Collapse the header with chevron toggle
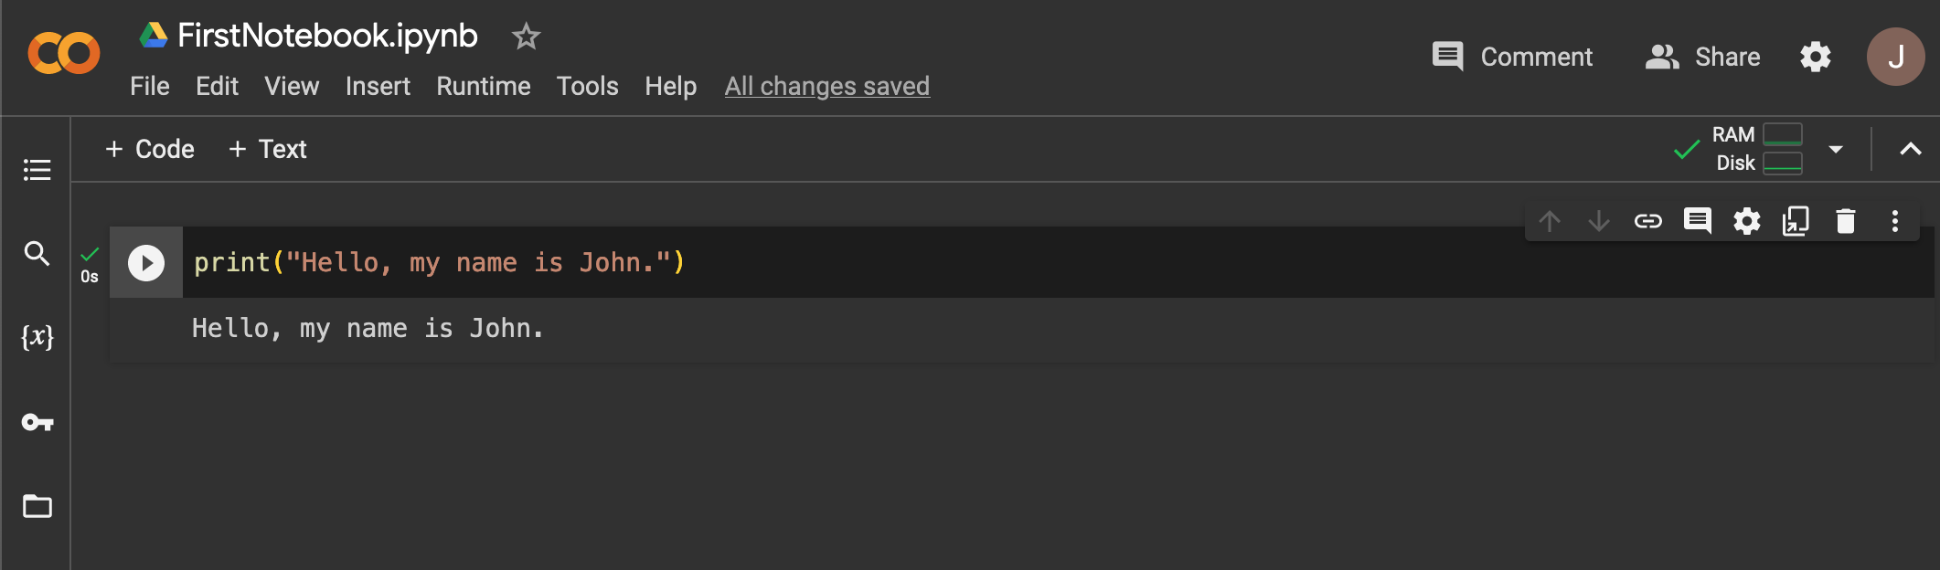The width and height of the screenshot is (1940, 570). pyautogui.click(x=1911, y=149)
